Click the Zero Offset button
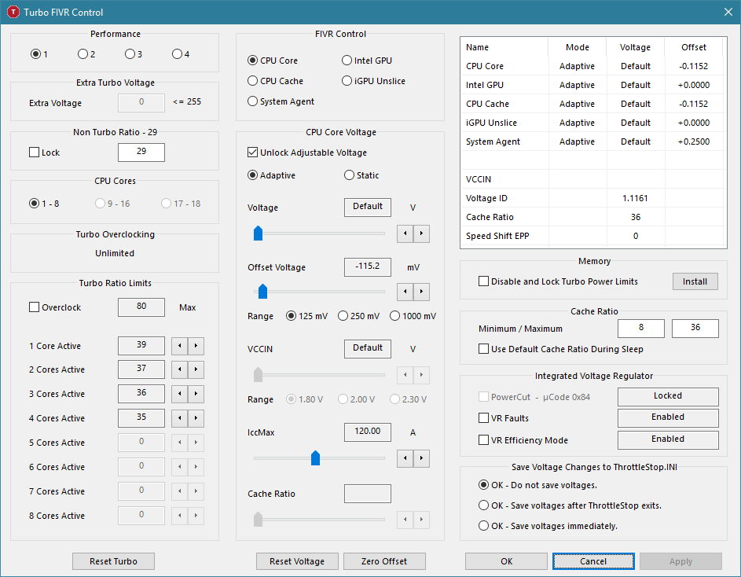 click(384, 561)
